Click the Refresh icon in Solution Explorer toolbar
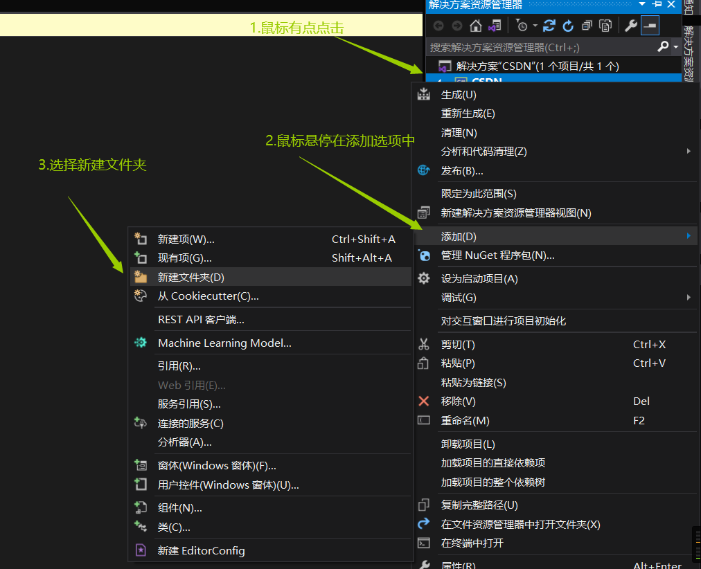This screenshot has height=569, width=701. [549, 26]
